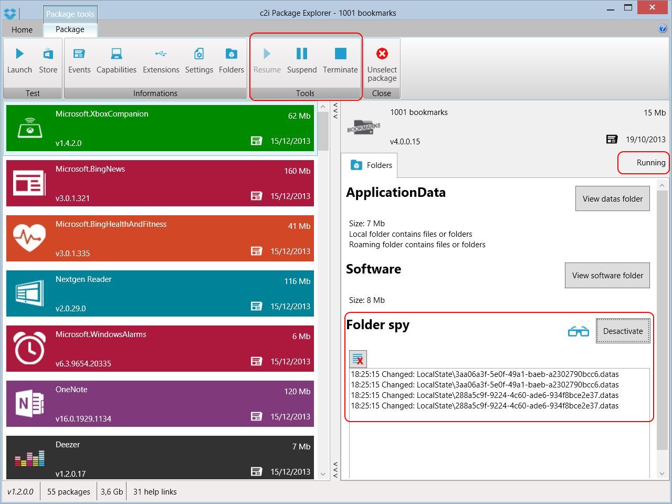The height and width of the screenshot is (504, 672).
Task: Click the WindowsAlarms date icon
Action: coord(256,361)
